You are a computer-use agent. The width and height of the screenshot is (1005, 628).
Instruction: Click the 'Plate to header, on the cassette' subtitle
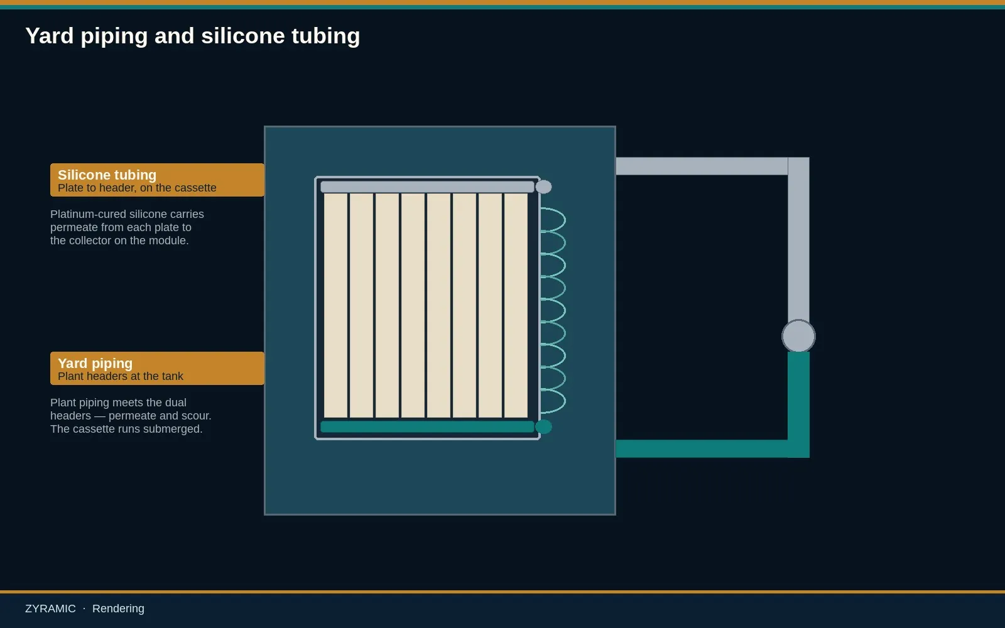pos(137,188)
